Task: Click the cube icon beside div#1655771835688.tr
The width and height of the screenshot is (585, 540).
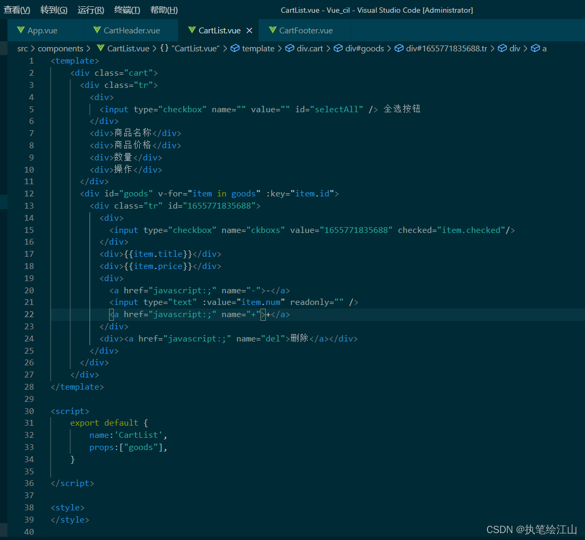Action: click(x=399, y=49)
